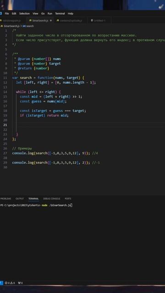Open the Debug Console panel tab
The image size is (165, 293).
tap(52, 199)
